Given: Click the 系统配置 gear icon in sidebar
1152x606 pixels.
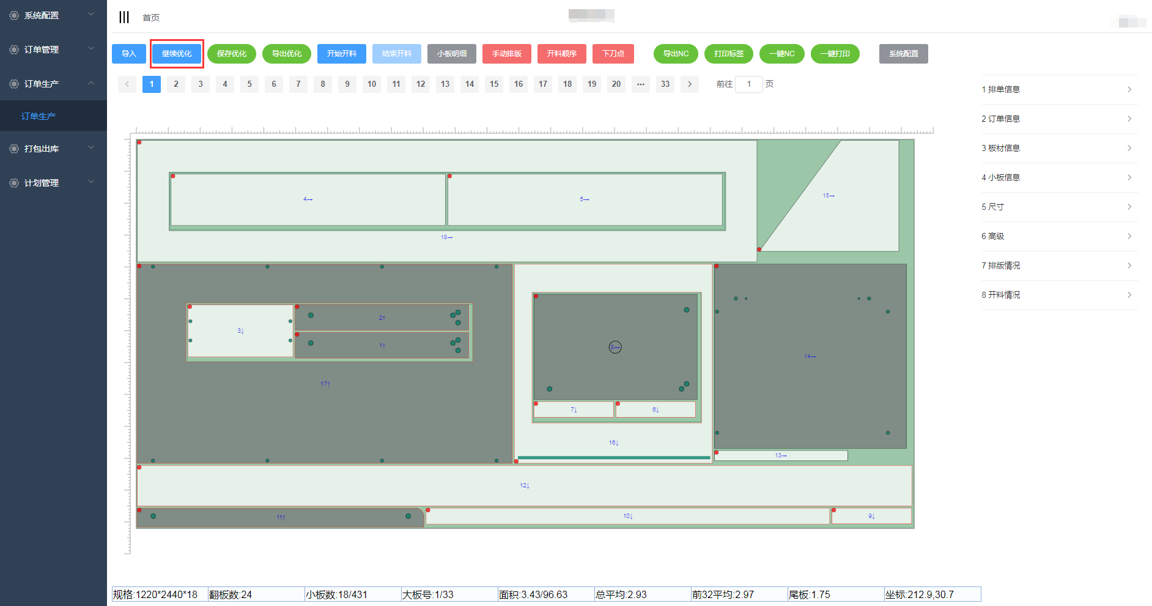Looking at the screenshot, I should tap(14, 15).
